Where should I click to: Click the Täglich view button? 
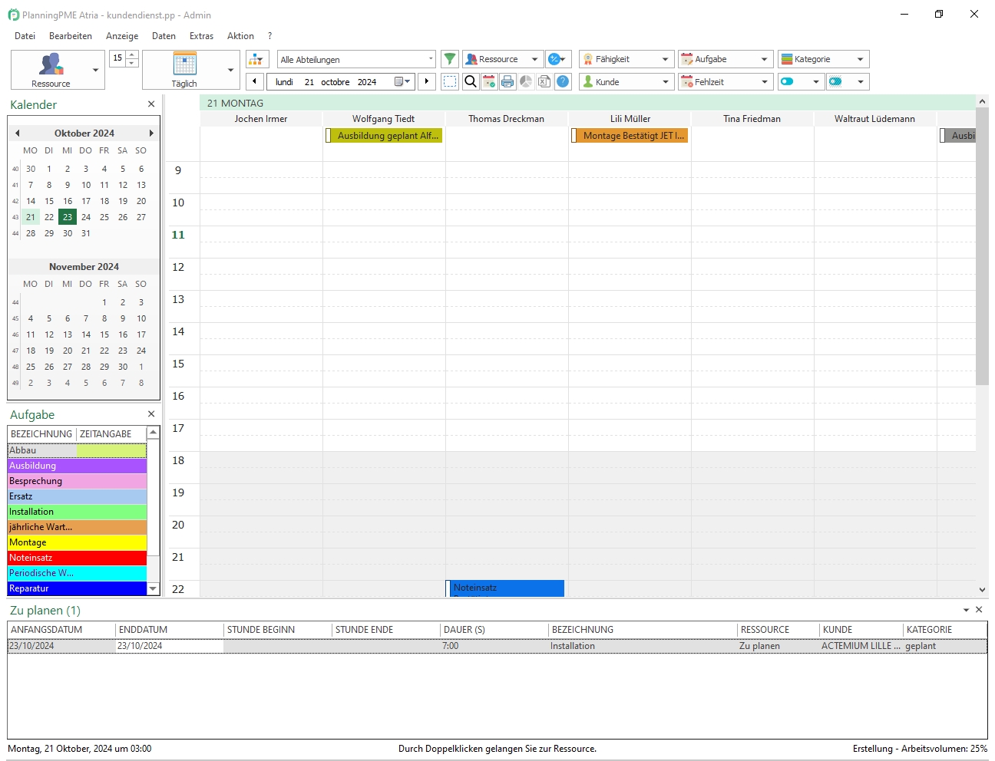click(184, 70)
